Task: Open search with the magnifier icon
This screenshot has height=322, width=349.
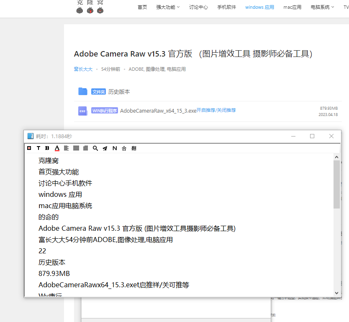Action: (x=95, y=148)
